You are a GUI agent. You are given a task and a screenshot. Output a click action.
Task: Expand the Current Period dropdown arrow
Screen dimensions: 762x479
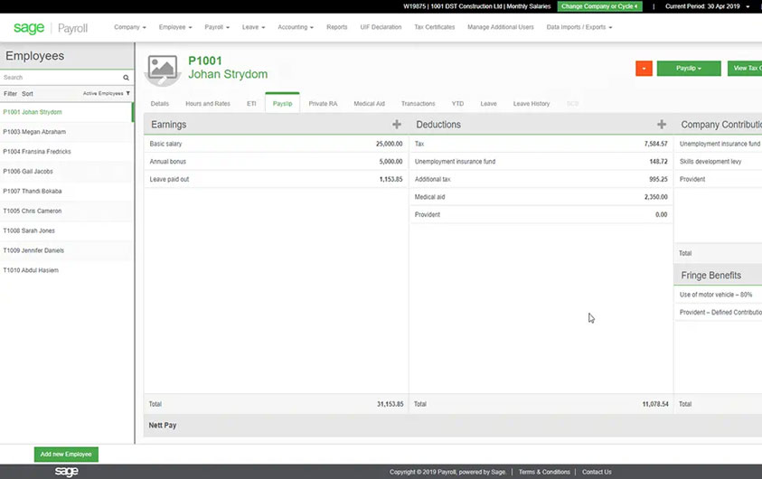[748, 6]
